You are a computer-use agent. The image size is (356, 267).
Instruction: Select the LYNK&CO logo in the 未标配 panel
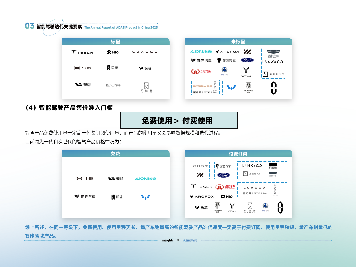273,62
